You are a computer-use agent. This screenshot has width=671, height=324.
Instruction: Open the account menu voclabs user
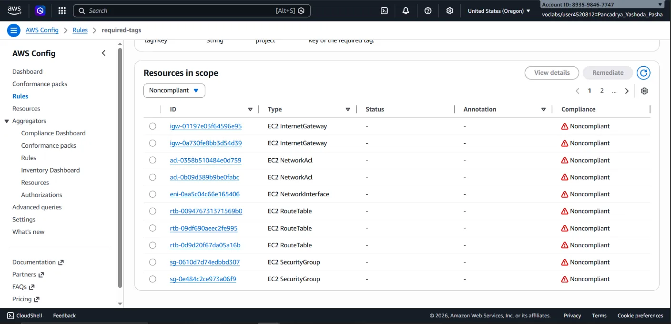(x=602, y=14)
